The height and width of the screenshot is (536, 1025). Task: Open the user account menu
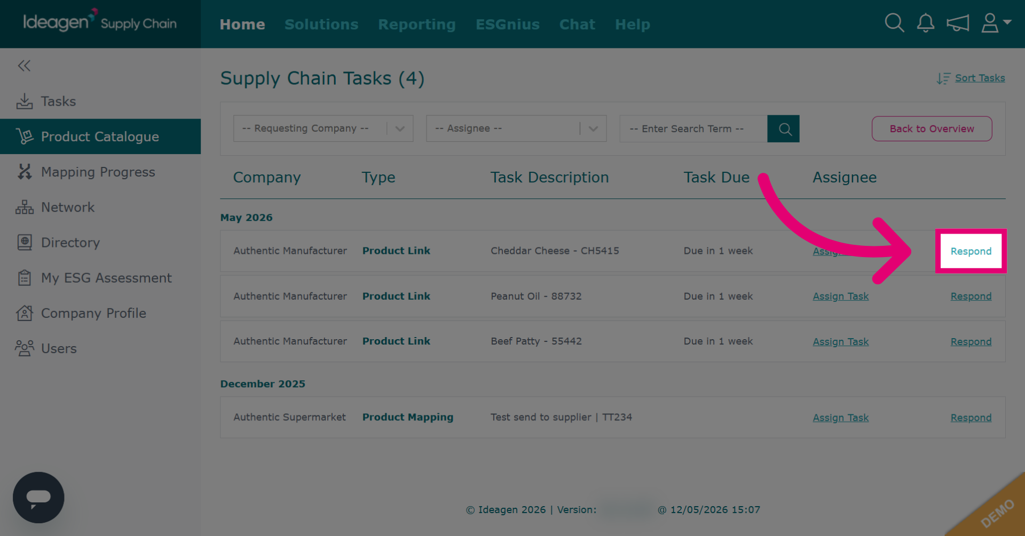[996, 23]
